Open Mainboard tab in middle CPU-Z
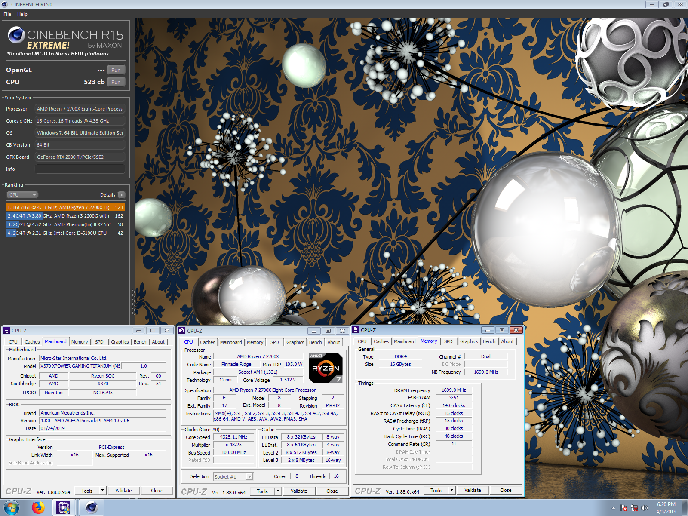Image resolution: width=688 pixels, height=516 pixels. [231, 342]
